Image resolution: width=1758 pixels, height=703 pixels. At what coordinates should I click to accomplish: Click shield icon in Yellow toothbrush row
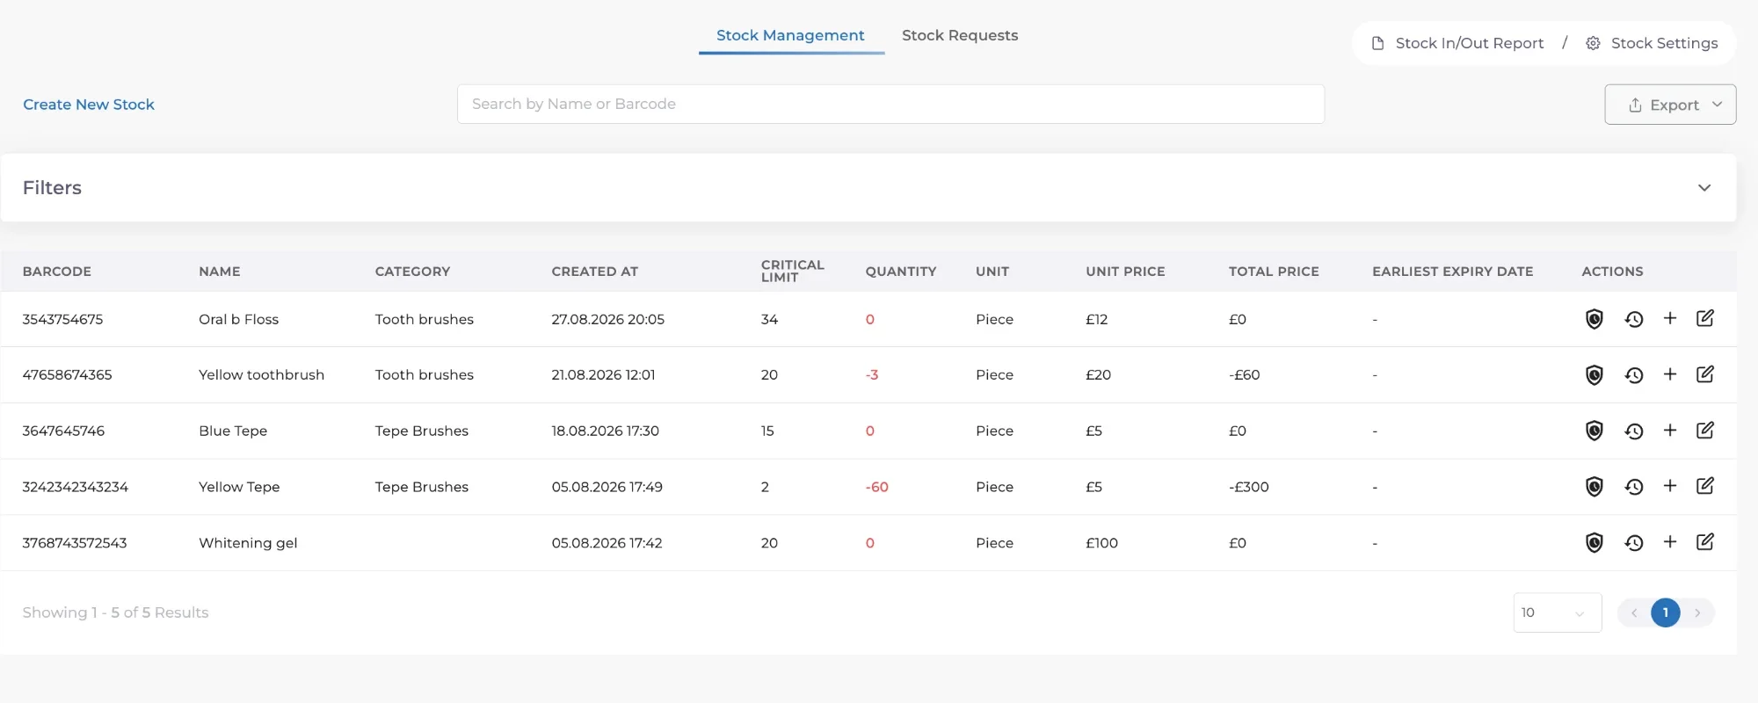tap(1595, 375)
